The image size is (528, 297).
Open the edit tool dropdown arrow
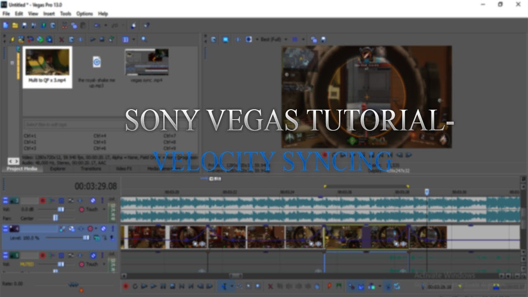pos(232,286)
